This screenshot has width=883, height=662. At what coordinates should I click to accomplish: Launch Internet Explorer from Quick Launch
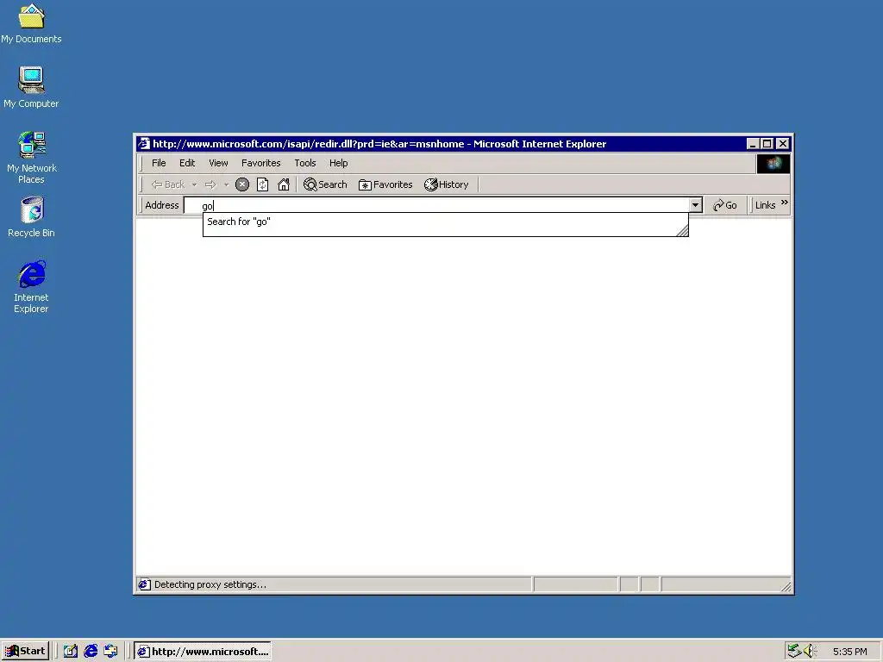pos(91,652)
